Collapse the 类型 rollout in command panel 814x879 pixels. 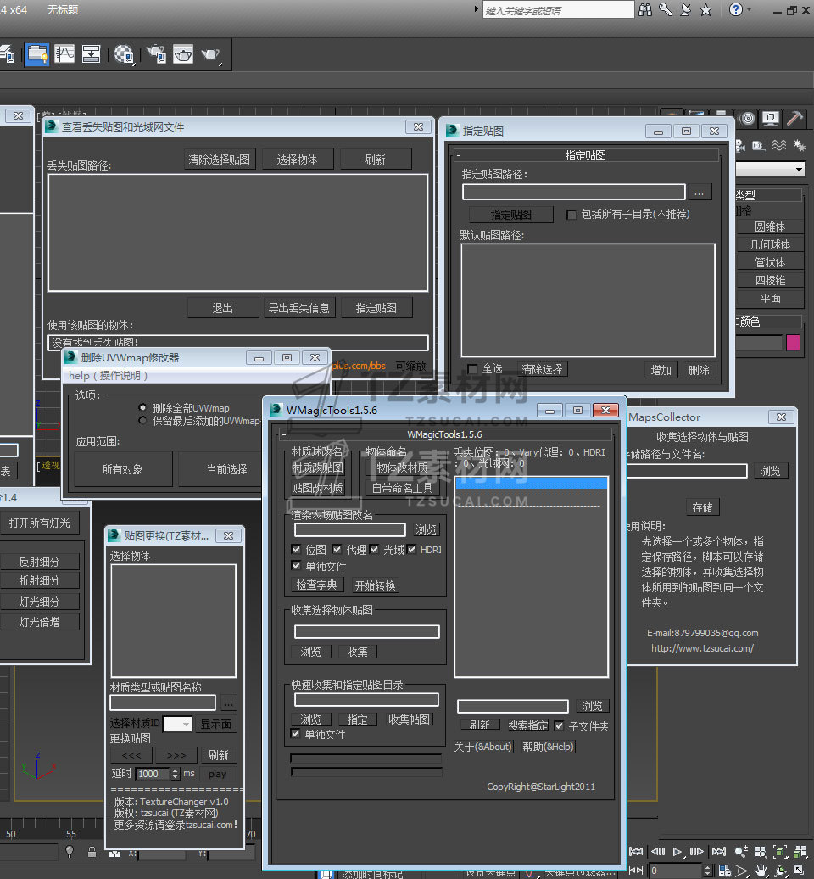[x=768, y=195]
